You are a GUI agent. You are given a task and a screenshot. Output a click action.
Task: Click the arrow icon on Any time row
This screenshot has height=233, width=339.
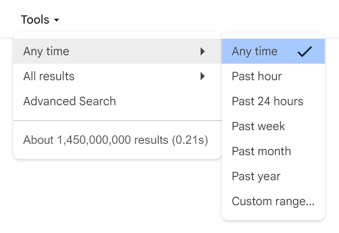(x=202, y=51)
